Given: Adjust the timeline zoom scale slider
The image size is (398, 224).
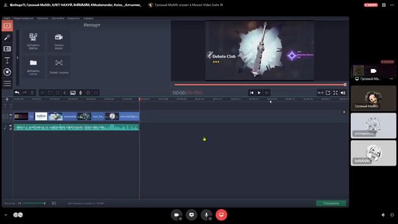Looking at the screenshot, I should [34, 203].
